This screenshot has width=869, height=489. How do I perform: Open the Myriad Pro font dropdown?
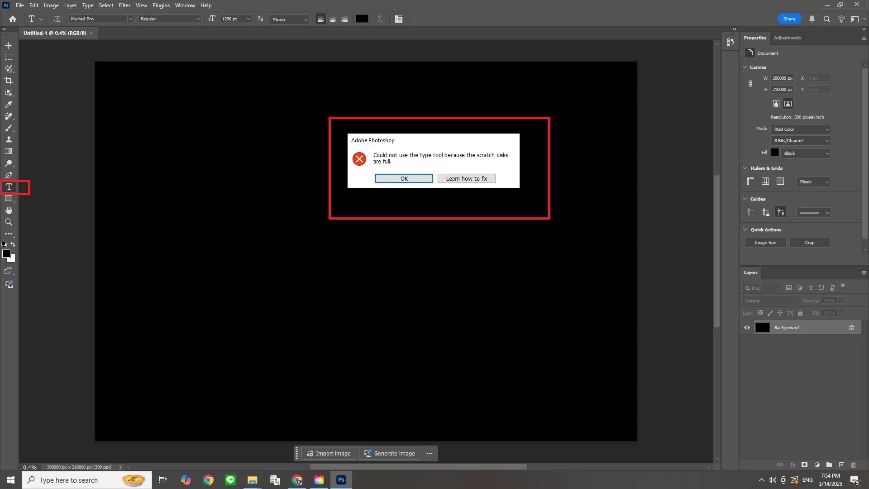click(x=130, y=19)
